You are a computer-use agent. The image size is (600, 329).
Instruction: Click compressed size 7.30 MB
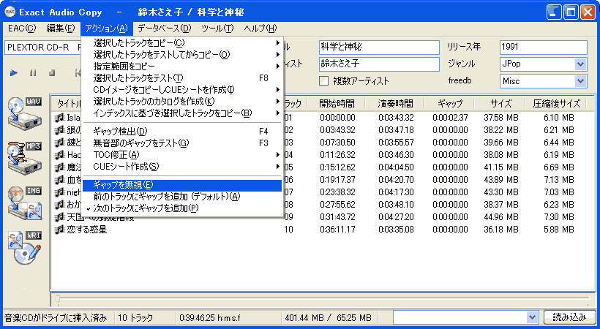[x=559, y=217]
